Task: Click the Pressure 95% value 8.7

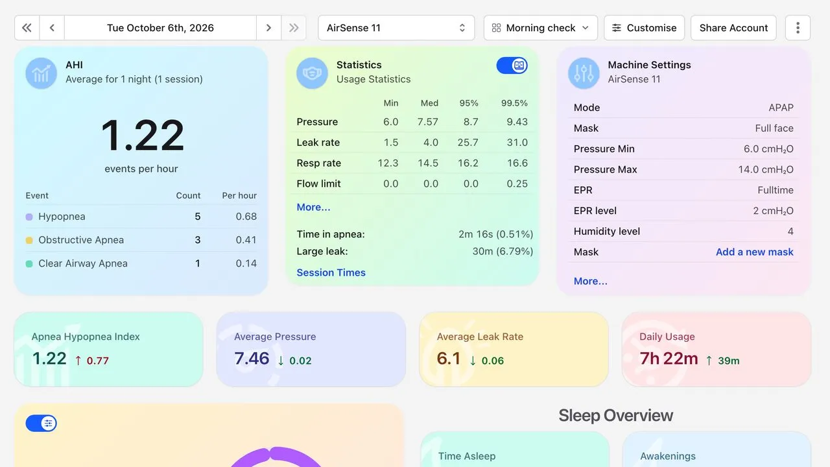Action: (x=471, y=122)
